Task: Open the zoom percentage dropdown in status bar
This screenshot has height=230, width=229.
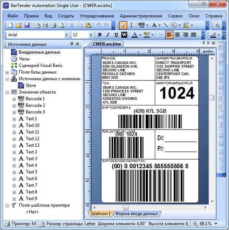Action: [216, 224]
